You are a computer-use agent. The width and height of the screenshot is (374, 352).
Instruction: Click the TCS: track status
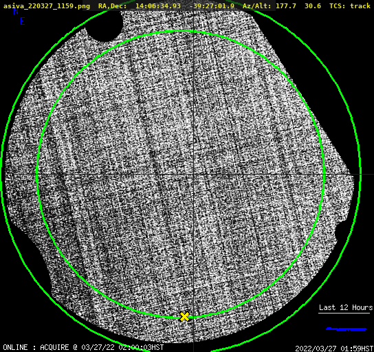coord(350,6)
